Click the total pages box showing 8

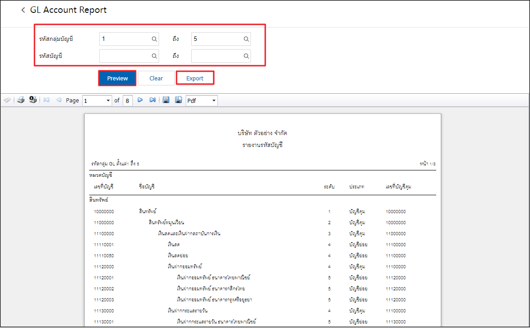point(127,101)
